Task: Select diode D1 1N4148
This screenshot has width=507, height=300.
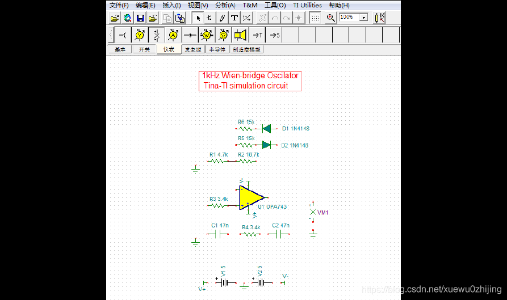Action: [x=266, y=129]
